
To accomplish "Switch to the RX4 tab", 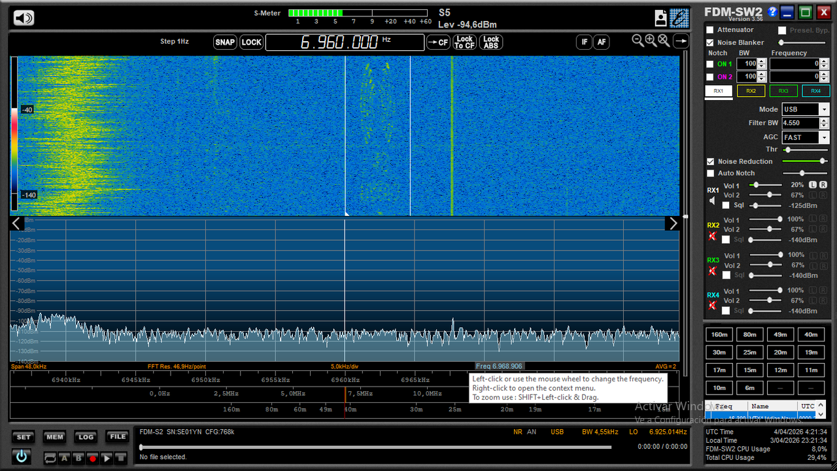I will (816, 91).
